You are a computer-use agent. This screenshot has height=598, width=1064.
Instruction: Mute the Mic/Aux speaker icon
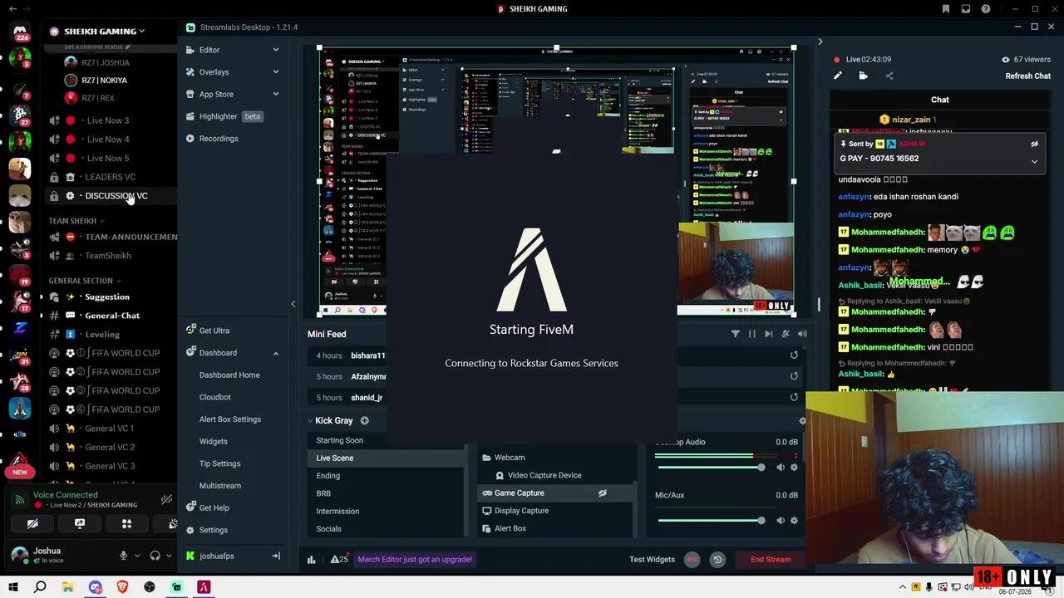tap(781, 521)
